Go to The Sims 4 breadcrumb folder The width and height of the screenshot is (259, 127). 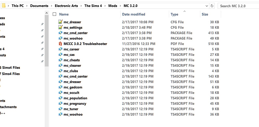point(93,6)
